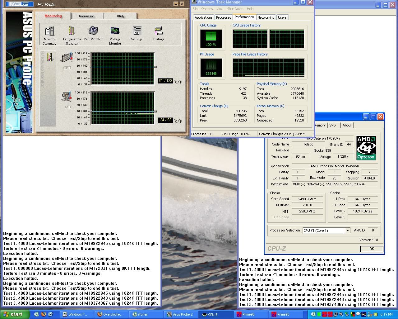
Task: Switch to the Information tab in PC Probe
Action: 87,16
